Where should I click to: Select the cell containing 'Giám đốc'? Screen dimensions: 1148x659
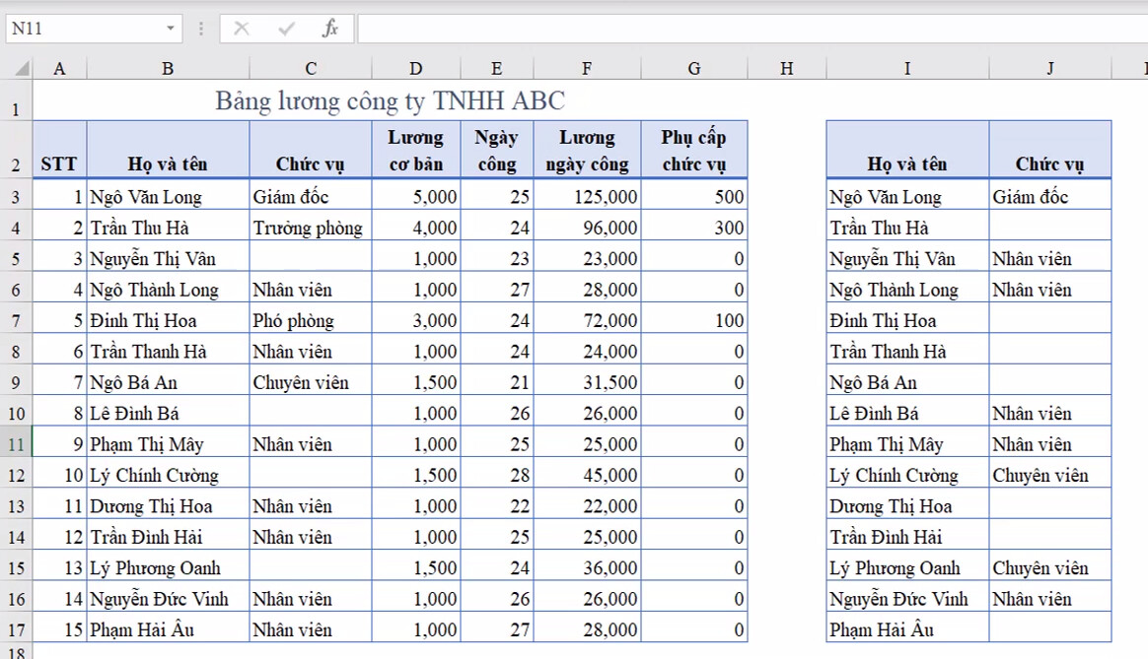click(x=310, y=196)
